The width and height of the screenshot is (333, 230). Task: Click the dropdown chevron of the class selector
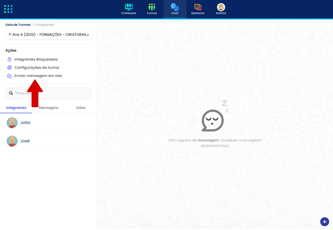click(x=88, y=35)
